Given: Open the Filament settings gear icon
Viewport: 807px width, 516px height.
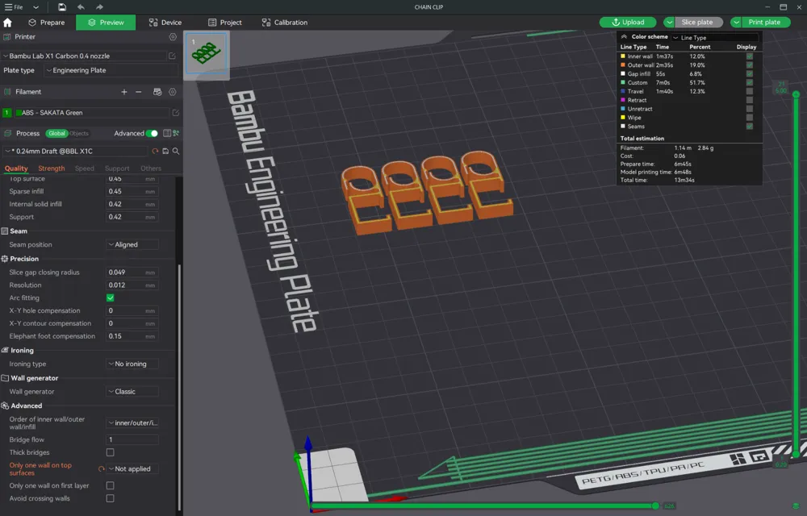Looking at the screenshot, I should (x=173, y=92).
